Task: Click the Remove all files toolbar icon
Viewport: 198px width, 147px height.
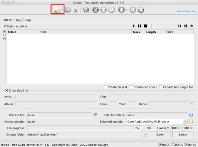Action: 76,10
